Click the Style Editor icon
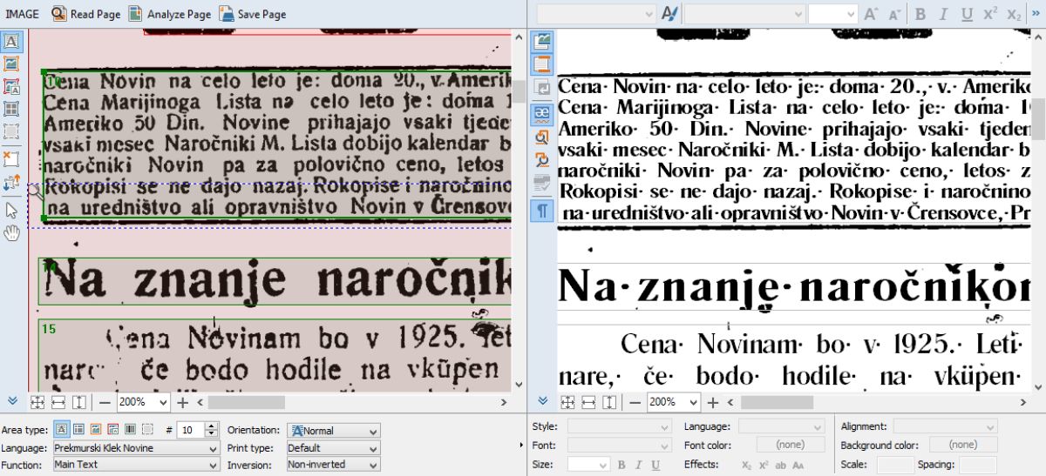Screen dimensions: 1046x476 pos(669,14)
